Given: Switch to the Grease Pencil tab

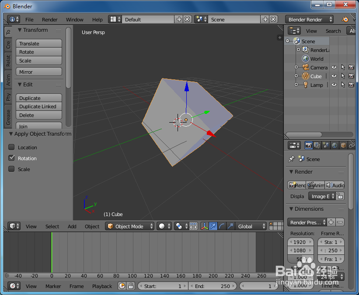Looking at the screenshot, I should pyautogui.click(x=8, y=117).
